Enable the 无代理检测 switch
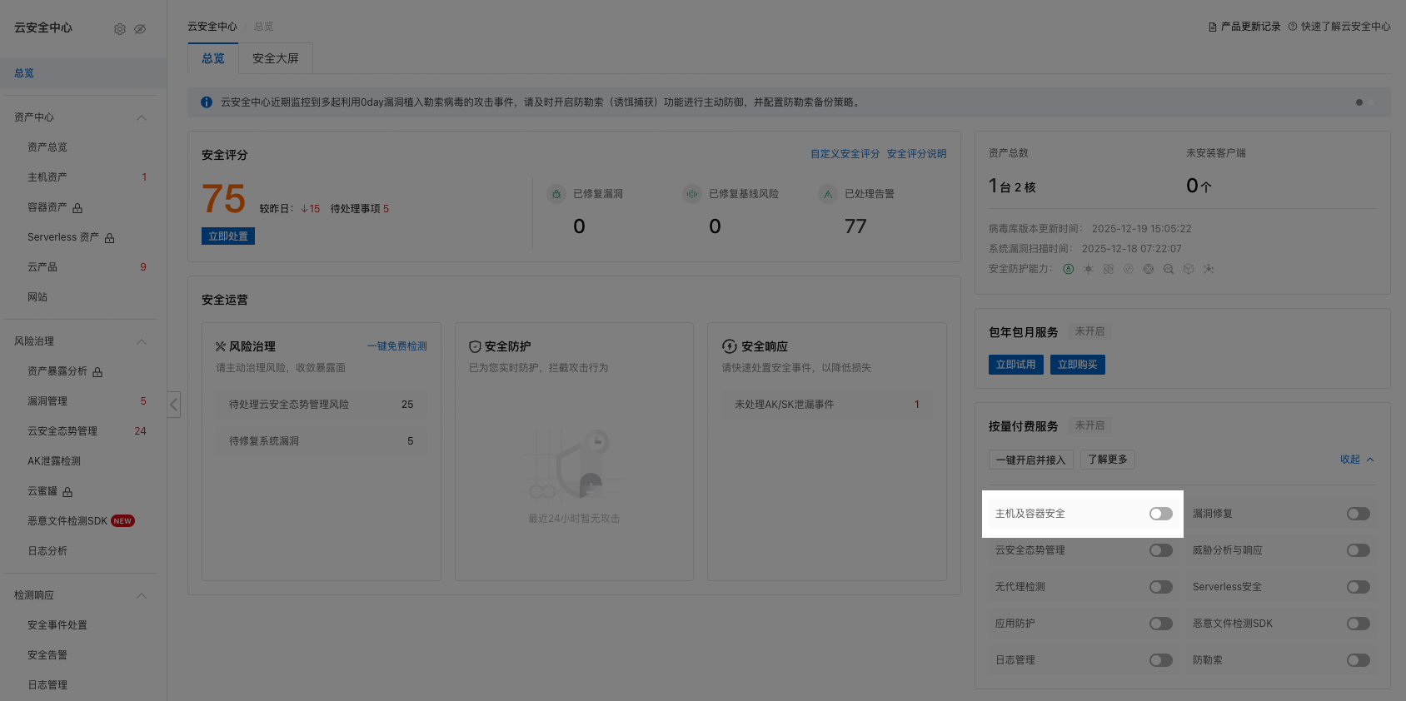Screen dimensions: 1406x701 point(1161,587)
